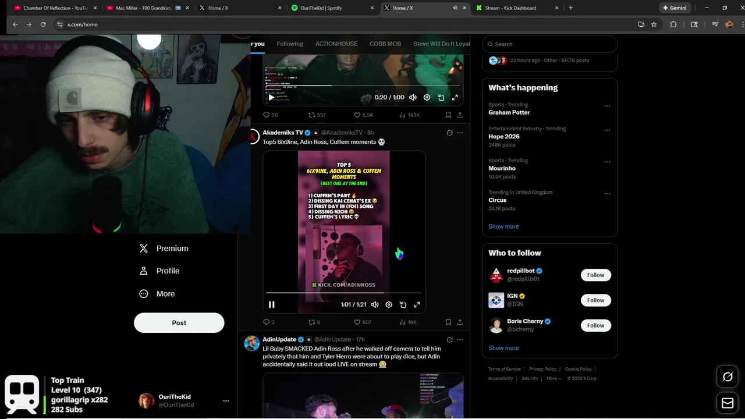Show more trends in What's happening

point(503,226)
